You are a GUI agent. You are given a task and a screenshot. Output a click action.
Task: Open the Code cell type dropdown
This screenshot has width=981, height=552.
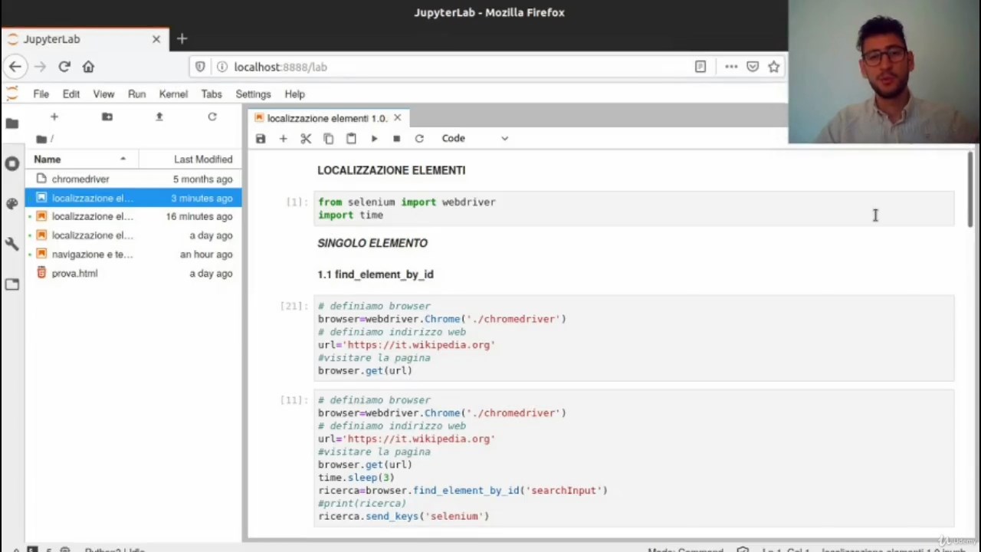tap(474, 139)
